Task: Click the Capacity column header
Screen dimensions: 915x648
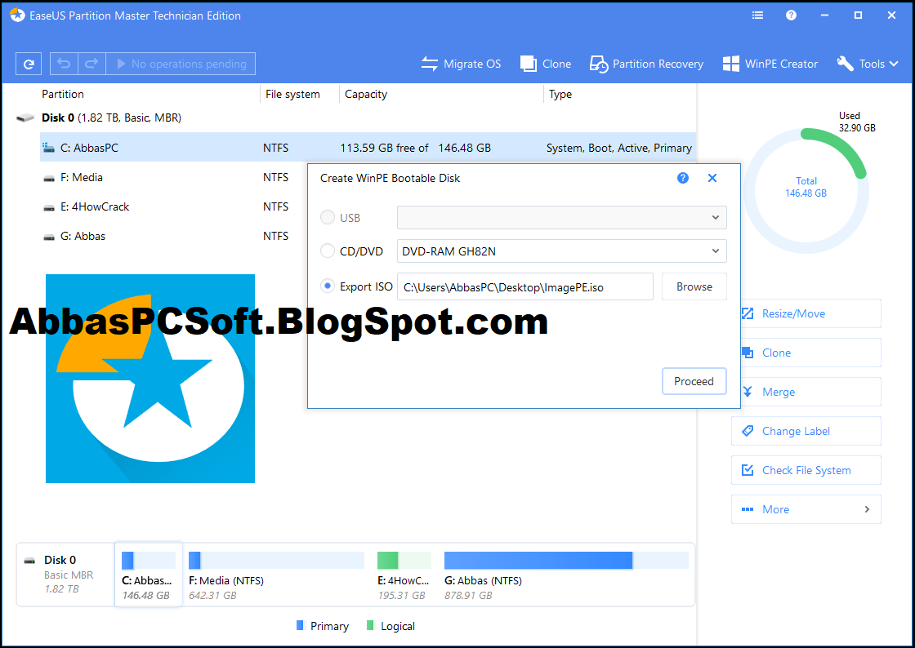Action: point(366,94)
